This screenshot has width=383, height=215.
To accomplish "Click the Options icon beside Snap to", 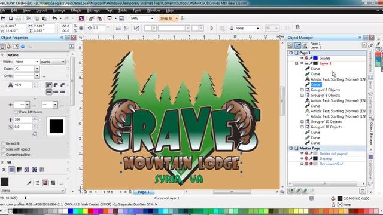I will click(183, 19).
